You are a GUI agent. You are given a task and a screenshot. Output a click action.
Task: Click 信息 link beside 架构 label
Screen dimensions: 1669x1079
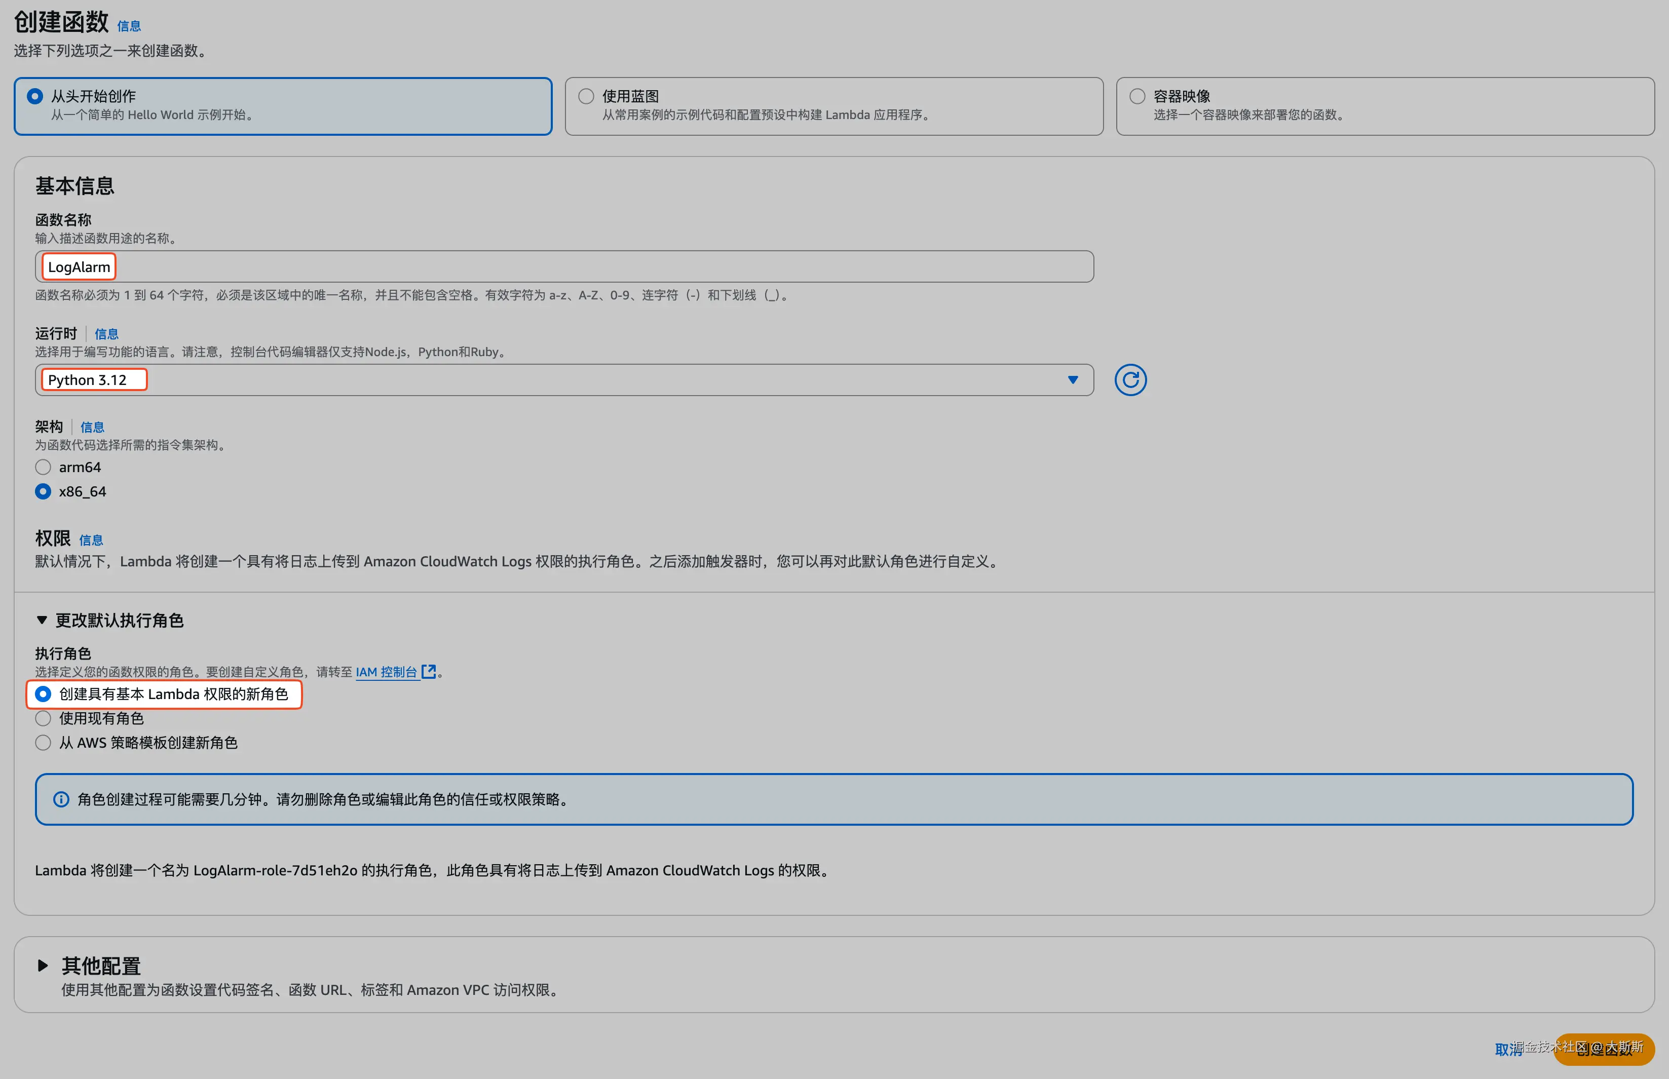coord(93,428)
